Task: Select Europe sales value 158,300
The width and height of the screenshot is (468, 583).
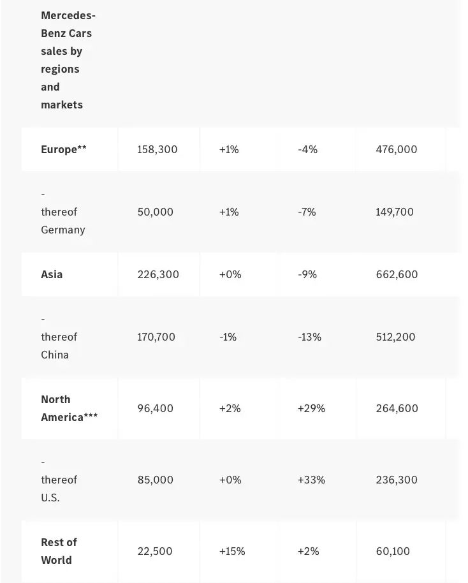Action: [x=157, y=149]
